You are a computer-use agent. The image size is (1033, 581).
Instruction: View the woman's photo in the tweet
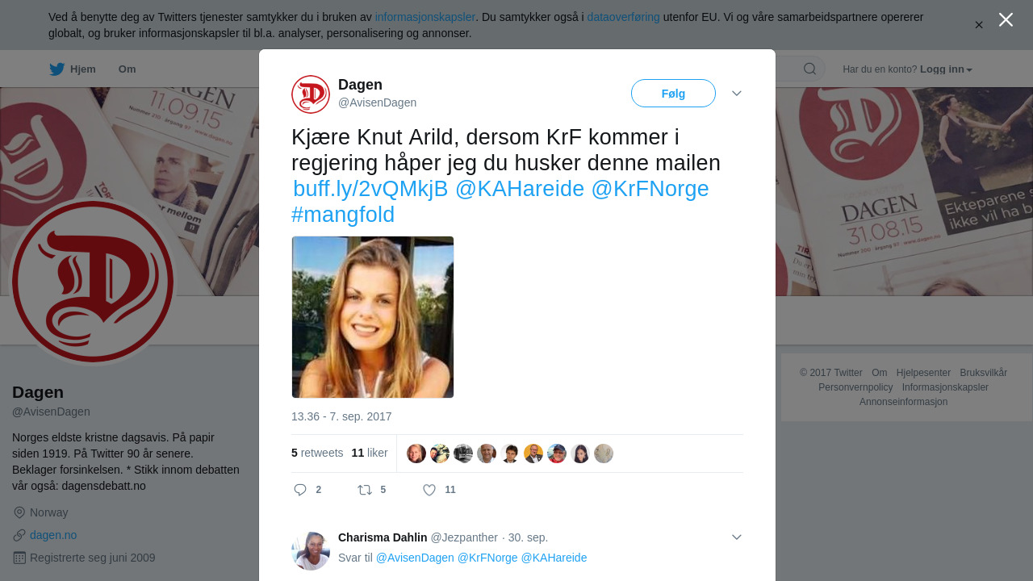click(373, 317)
